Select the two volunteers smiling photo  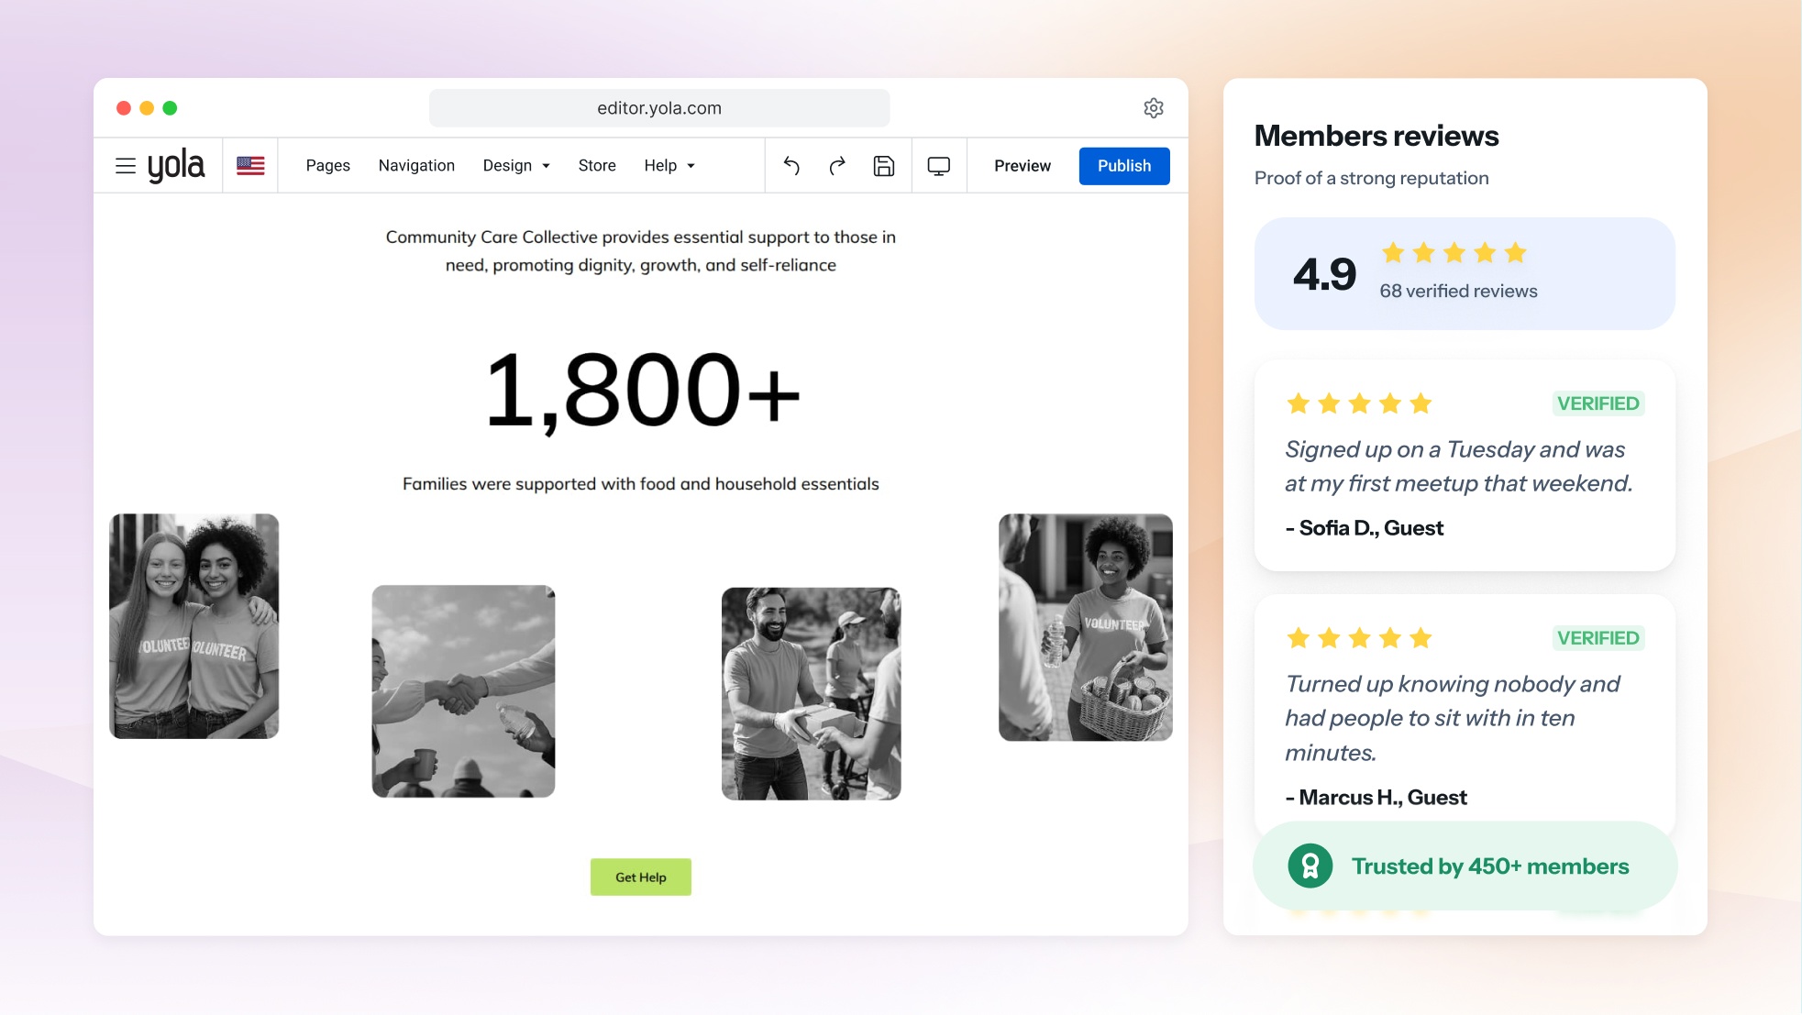193,626
